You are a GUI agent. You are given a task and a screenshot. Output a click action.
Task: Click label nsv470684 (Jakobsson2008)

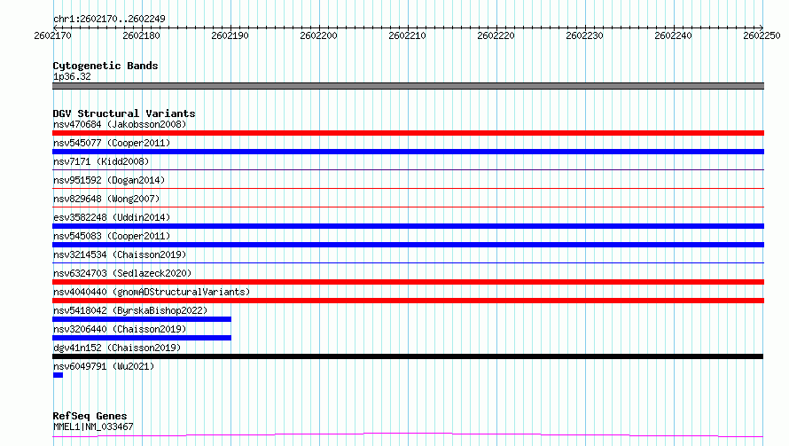[120, 124]
